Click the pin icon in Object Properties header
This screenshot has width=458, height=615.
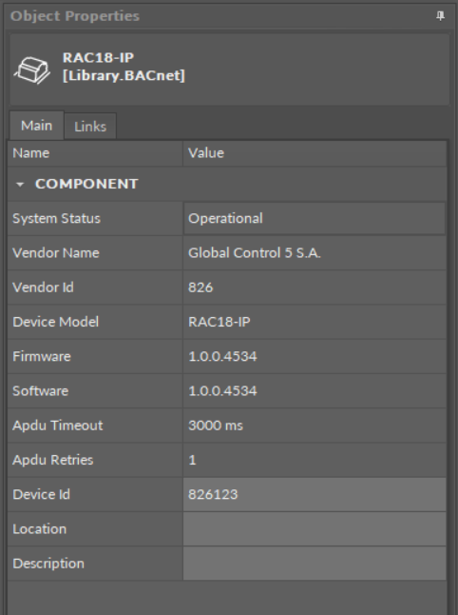coord(440,15)
